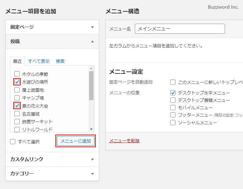Image resolution: width=243 pixels, height=189 pixels.
Task: Enable the モバイルメニュー location checkbox
Action: coord(173,108)
